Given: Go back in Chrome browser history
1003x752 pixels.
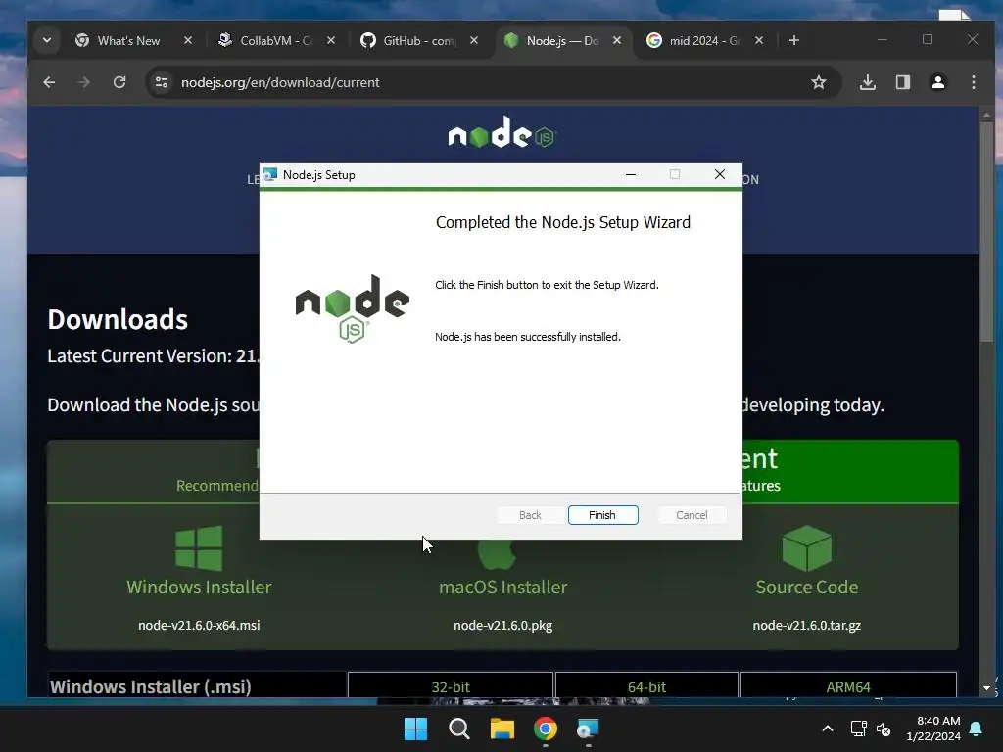Looking at the screenshot, I should (49, 82).
